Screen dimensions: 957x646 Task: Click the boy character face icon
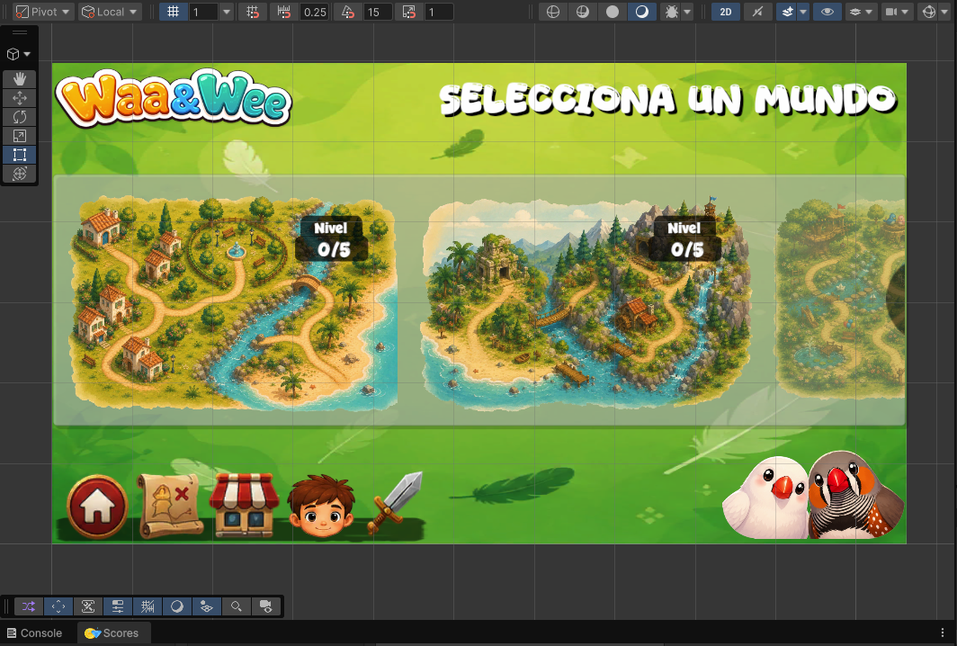click(321, 507)
